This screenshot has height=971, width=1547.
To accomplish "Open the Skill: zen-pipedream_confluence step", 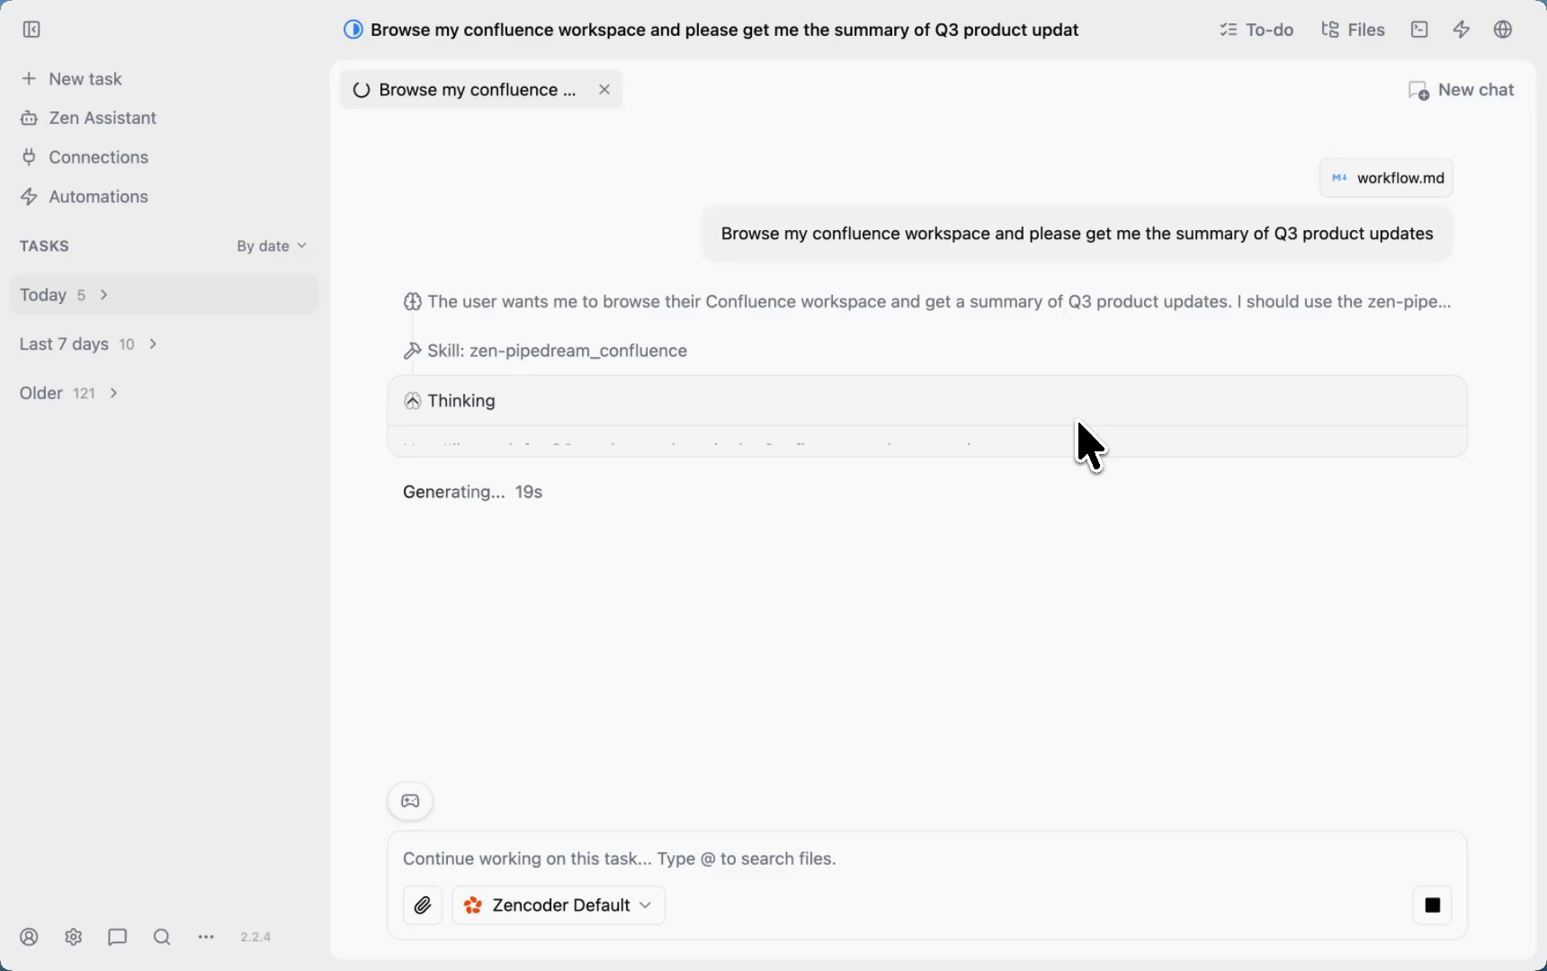I will point(545,351).
